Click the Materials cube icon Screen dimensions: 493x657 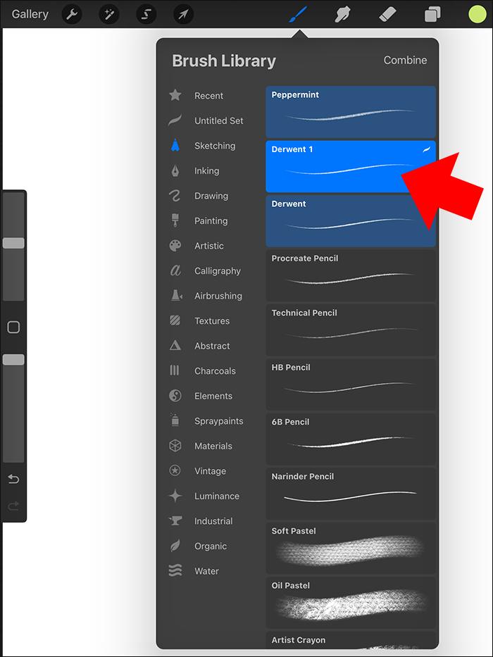pos(175,446)
